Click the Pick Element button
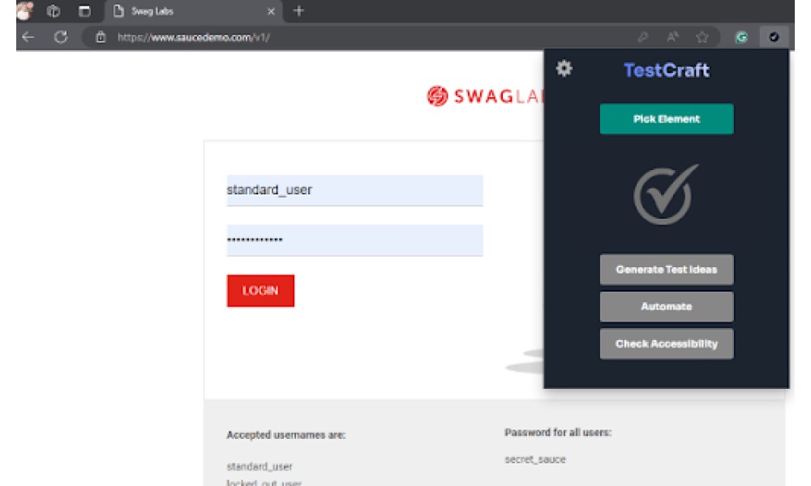Screen dimensions: 811x486 666,119
